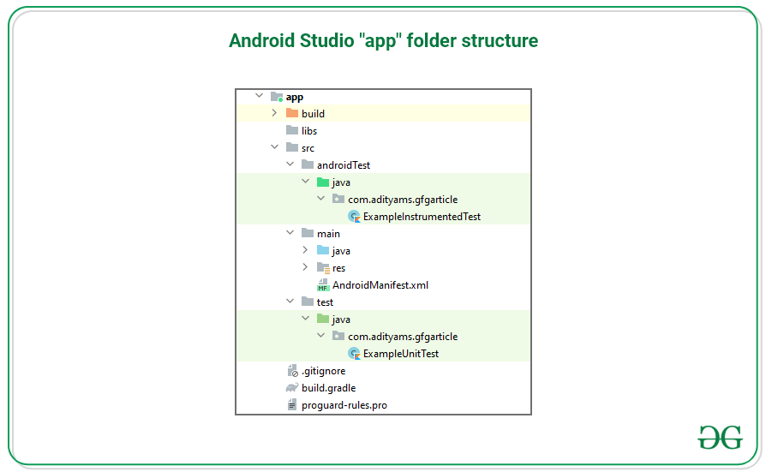Image resolution: width=766 pixels, height=472 pixels.
Task: Select the main folder in src
Action: click(327, 234)
